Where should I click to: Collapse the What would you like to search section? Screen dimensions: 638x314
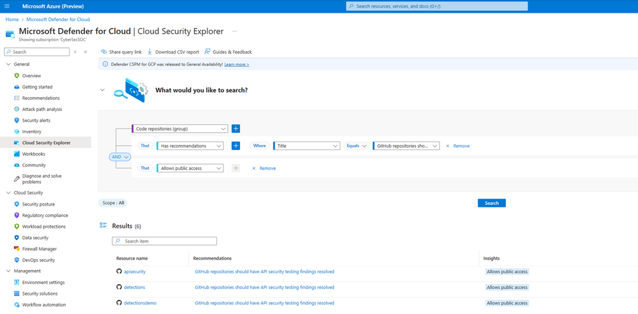[x=102, y=90]
